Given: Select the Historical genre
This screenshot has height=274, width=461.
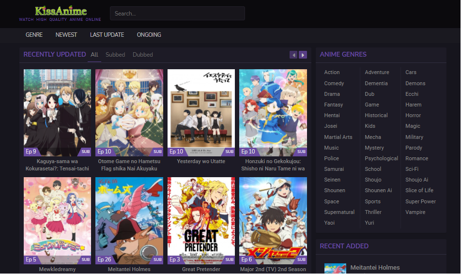Looking at the screenshot, I should click(x=376, y=116).
